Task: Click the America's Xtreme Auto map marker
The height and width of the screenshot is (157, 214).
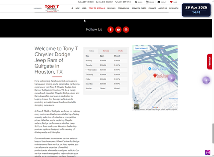Action: point(150,69)
